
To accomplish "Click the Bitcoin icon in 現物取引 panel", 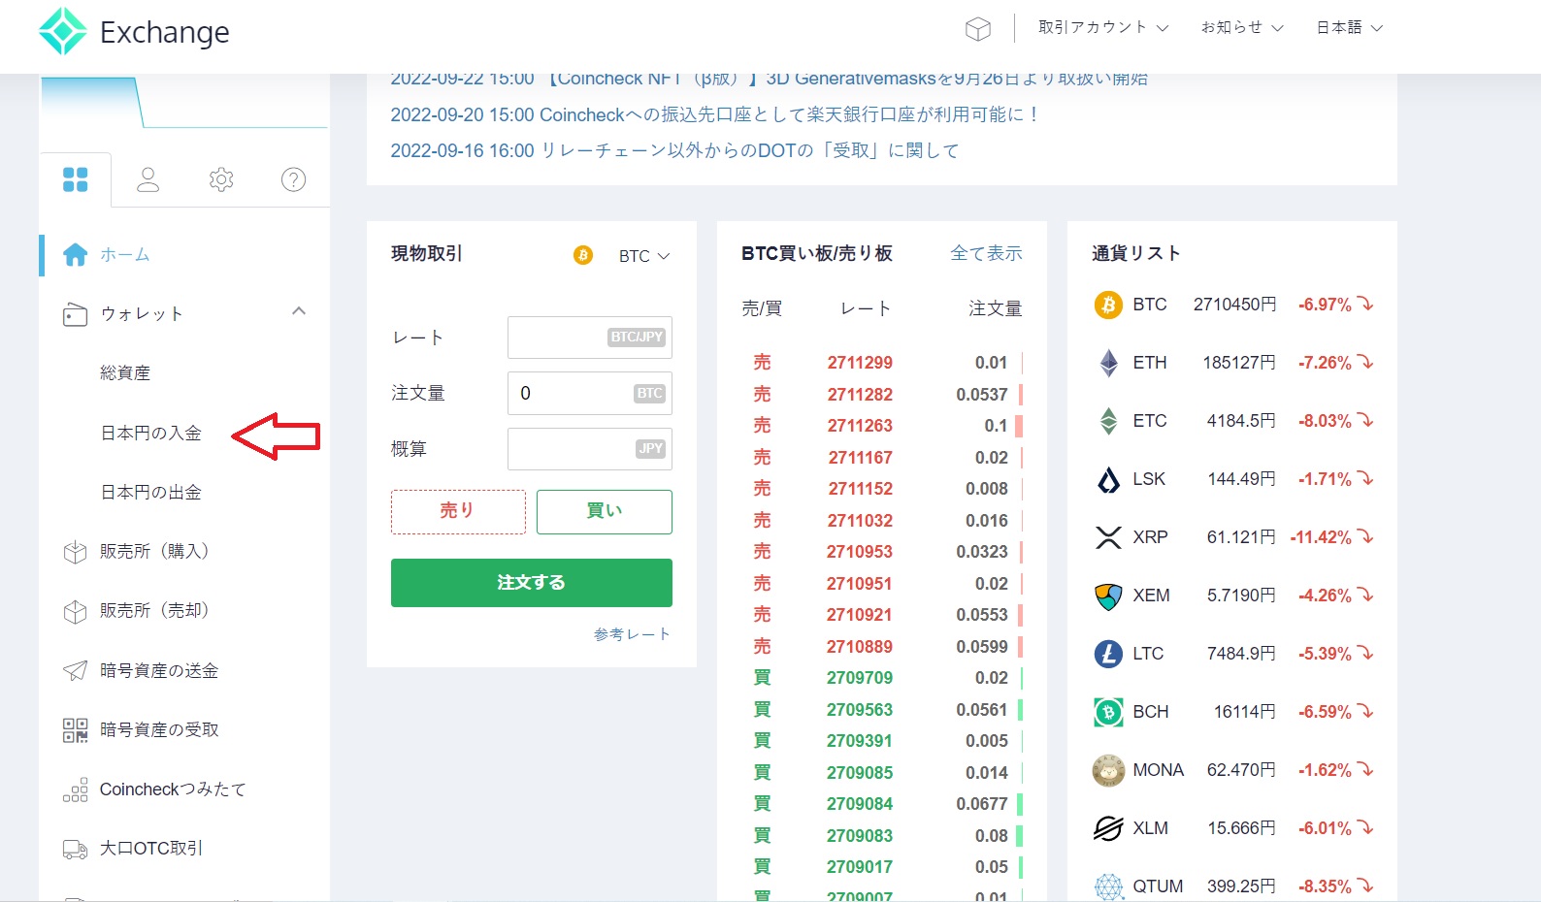I will (583, 255).
